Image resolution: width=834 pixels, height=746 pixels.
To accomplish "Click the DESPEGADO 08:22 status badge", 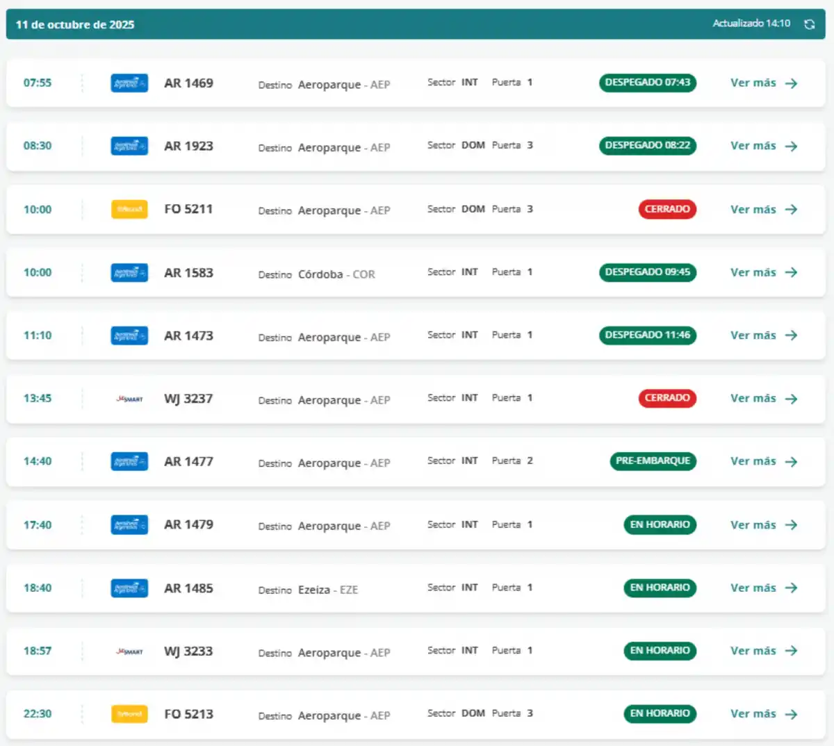I will click(648, 146).
